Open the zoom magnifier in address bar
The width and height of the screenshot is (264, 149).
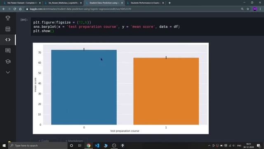pos(242,9)
